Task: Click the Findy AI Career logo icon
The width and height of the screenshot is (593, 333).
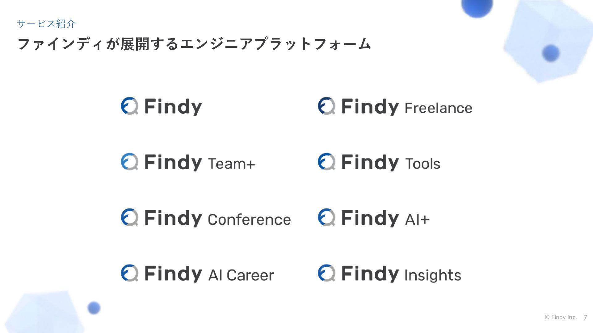Action: (x=129, y=273)
